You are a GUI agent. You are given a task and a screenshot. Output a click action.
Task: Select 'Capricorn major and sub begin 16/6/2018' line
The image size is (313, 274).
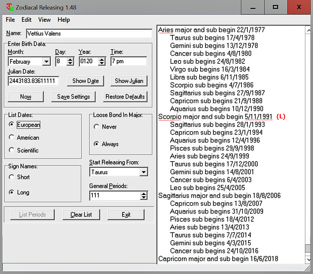tap(218, 259)
